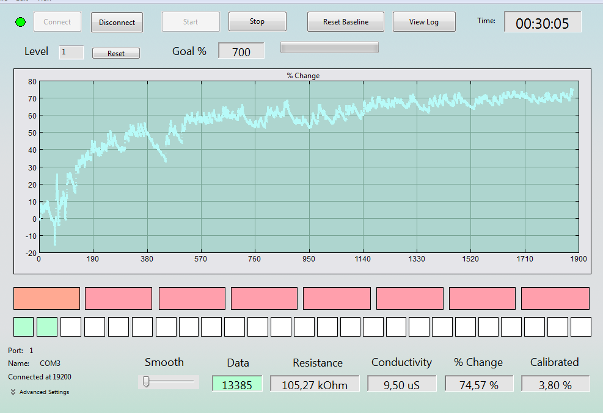Click the Disconnect button
Viewport: 603px width, 413px height.
[x=117, y=23]
